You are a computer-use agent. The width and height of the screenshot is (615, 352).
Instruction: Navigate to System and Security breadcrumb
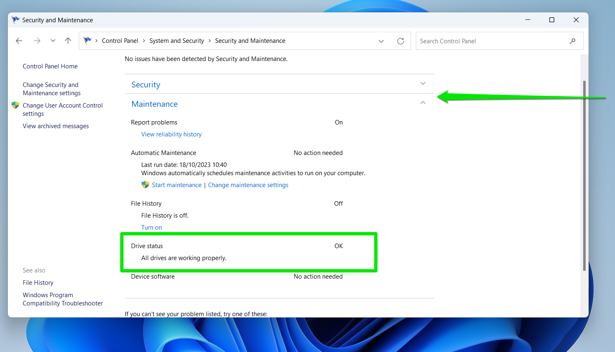[x=177, y=41]
